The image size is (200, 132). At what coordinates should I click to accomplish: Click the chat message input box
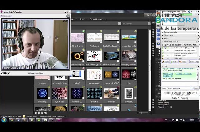pyautogui.click(x=179, y=84)
